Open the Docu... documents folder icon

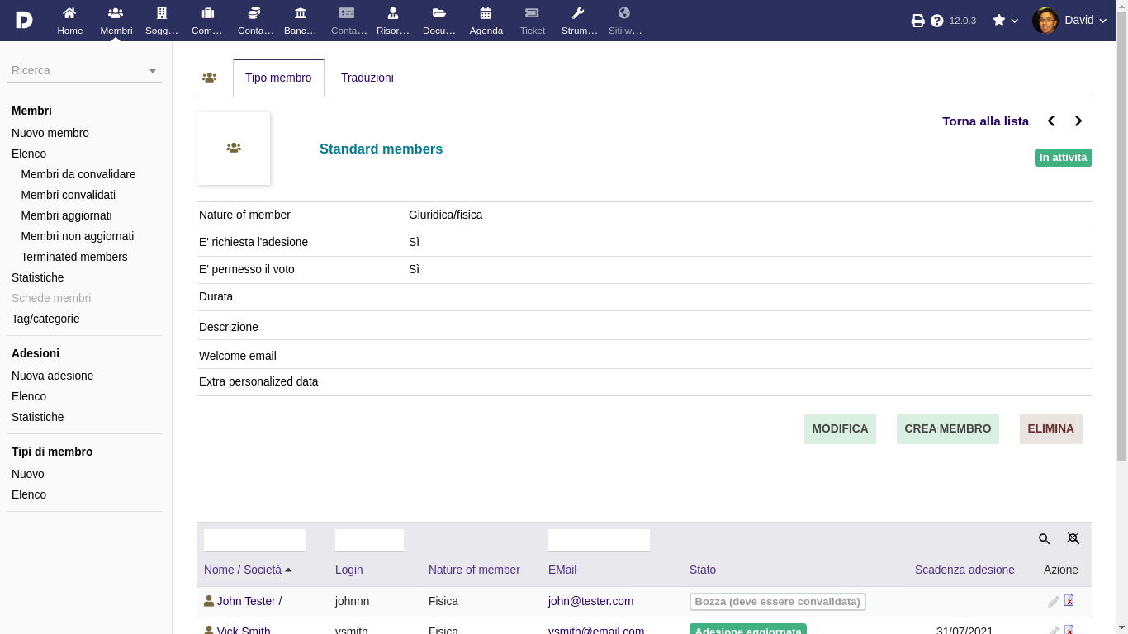coord(439,13)
